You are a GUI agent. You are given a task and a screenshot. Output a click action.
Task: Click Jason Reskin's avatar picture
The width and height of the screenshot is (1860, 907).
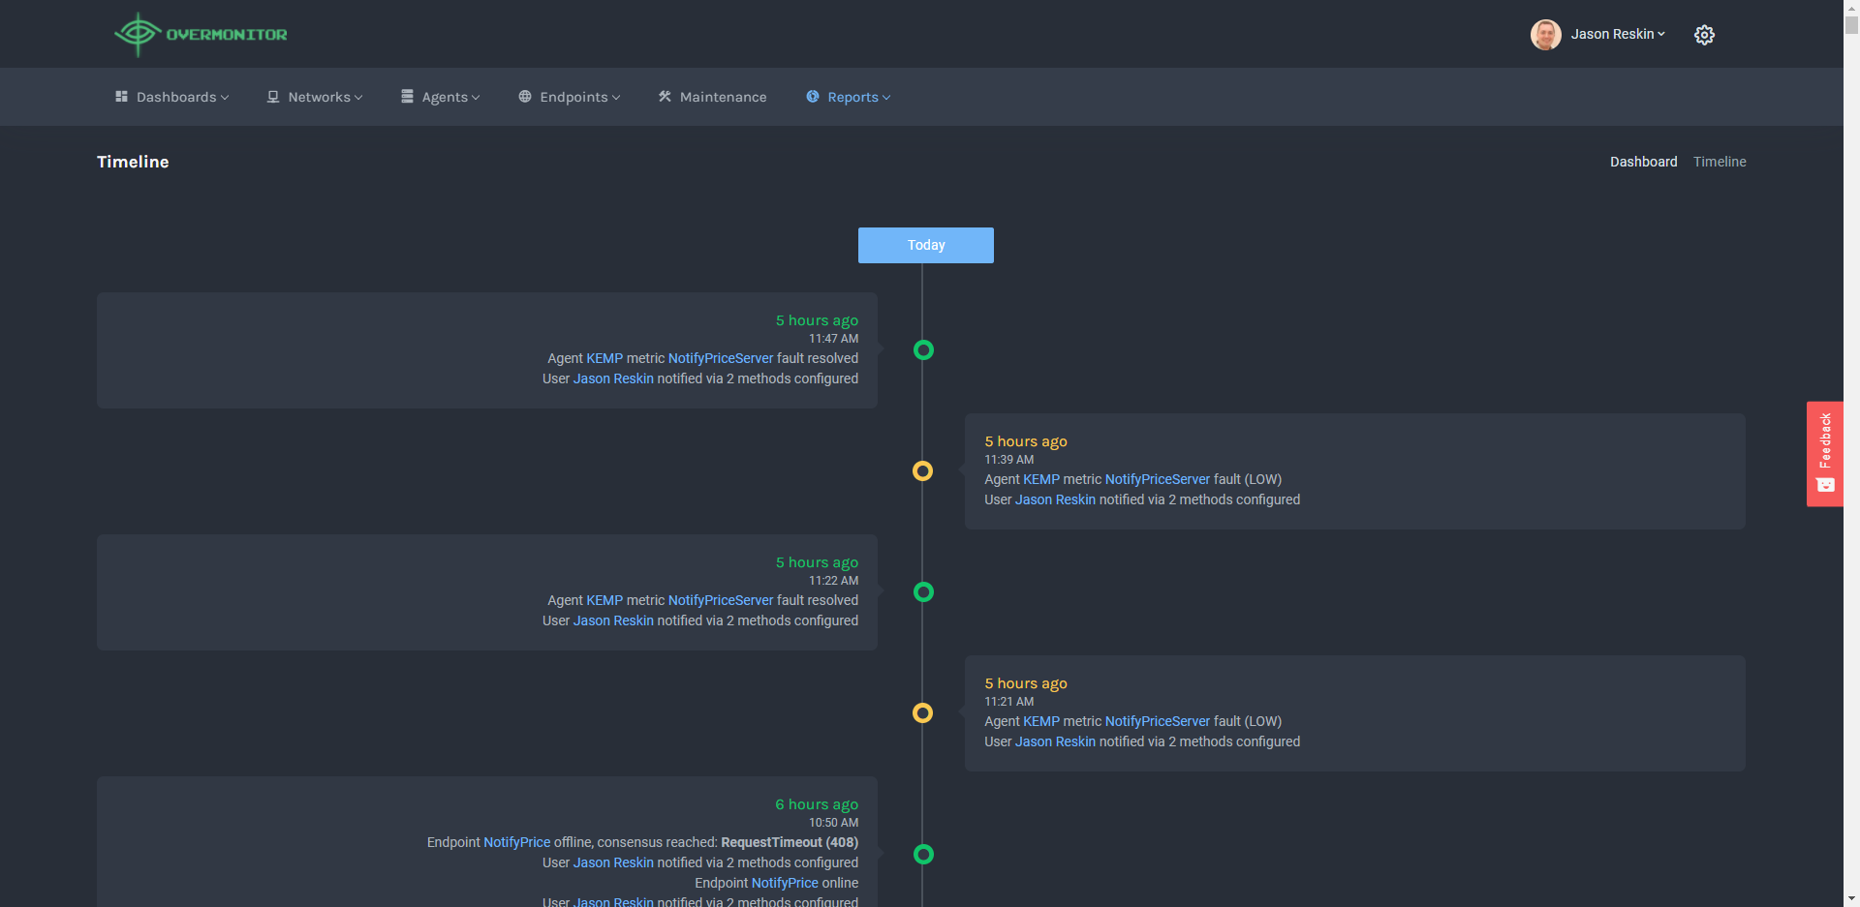1546,34
